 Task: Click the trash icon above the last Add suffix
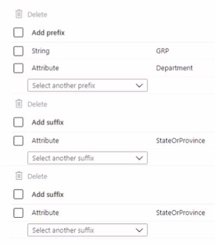point(19,175)
